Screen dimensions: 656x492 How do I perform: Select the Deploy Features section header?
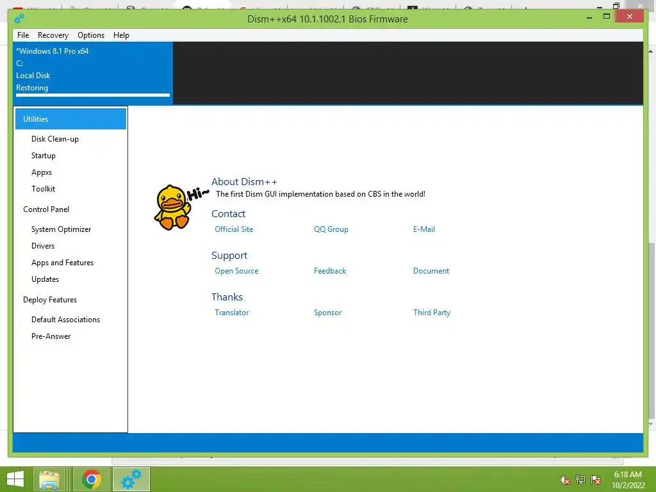tap(50, 300)
